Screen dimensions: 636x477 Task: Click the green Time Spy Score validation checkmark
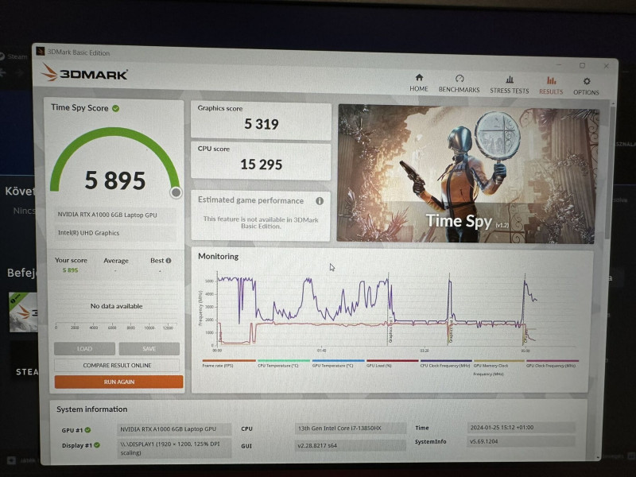coord(115,108)
